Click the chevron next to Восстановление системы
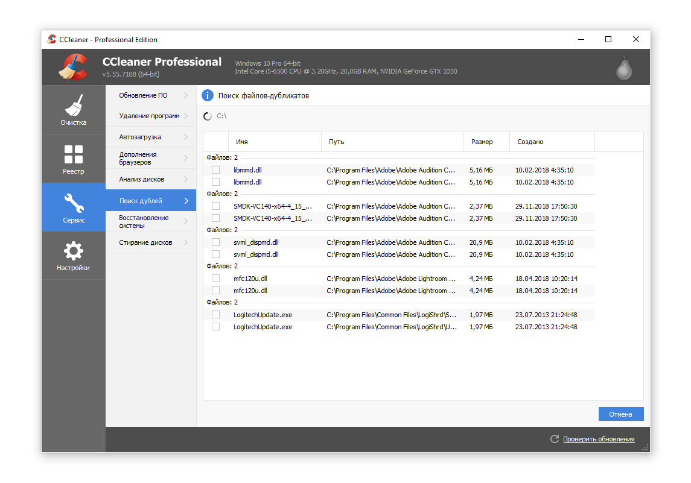This screenshot has width=691, height=483. 186,221
